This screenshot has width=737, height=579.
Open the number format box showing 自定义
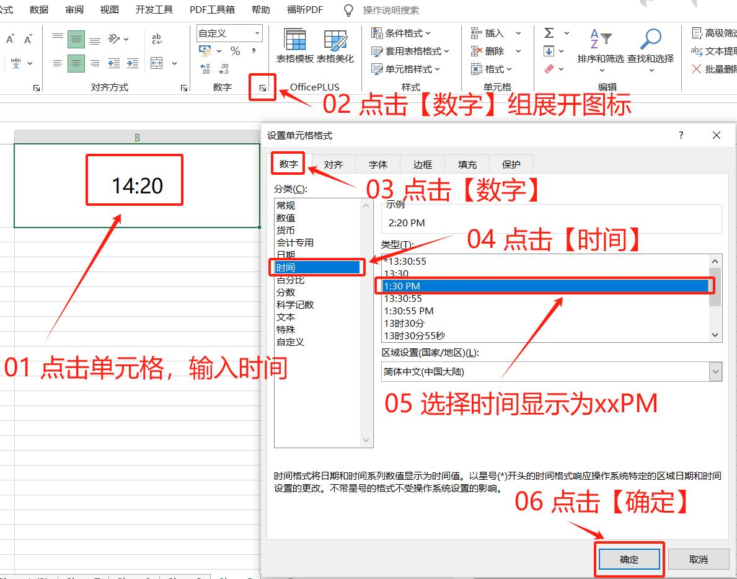[x=229, y=33]
